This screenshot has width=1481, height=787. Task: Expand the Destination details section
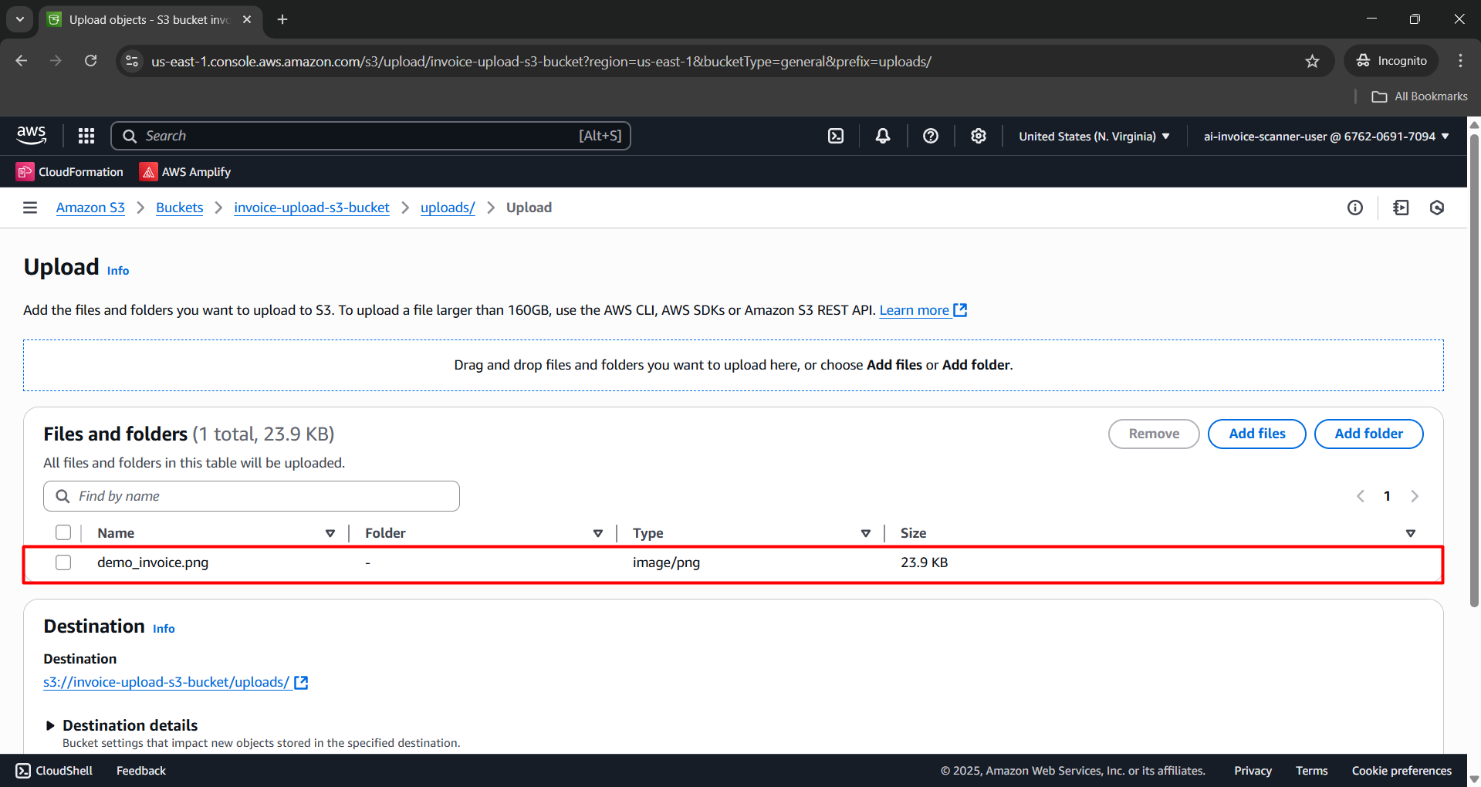pos(51,725)
